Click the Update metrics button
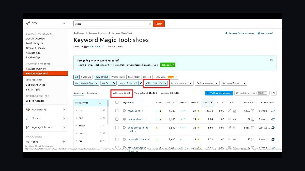This screenshot has height=171, width=305. coord(252,93)
